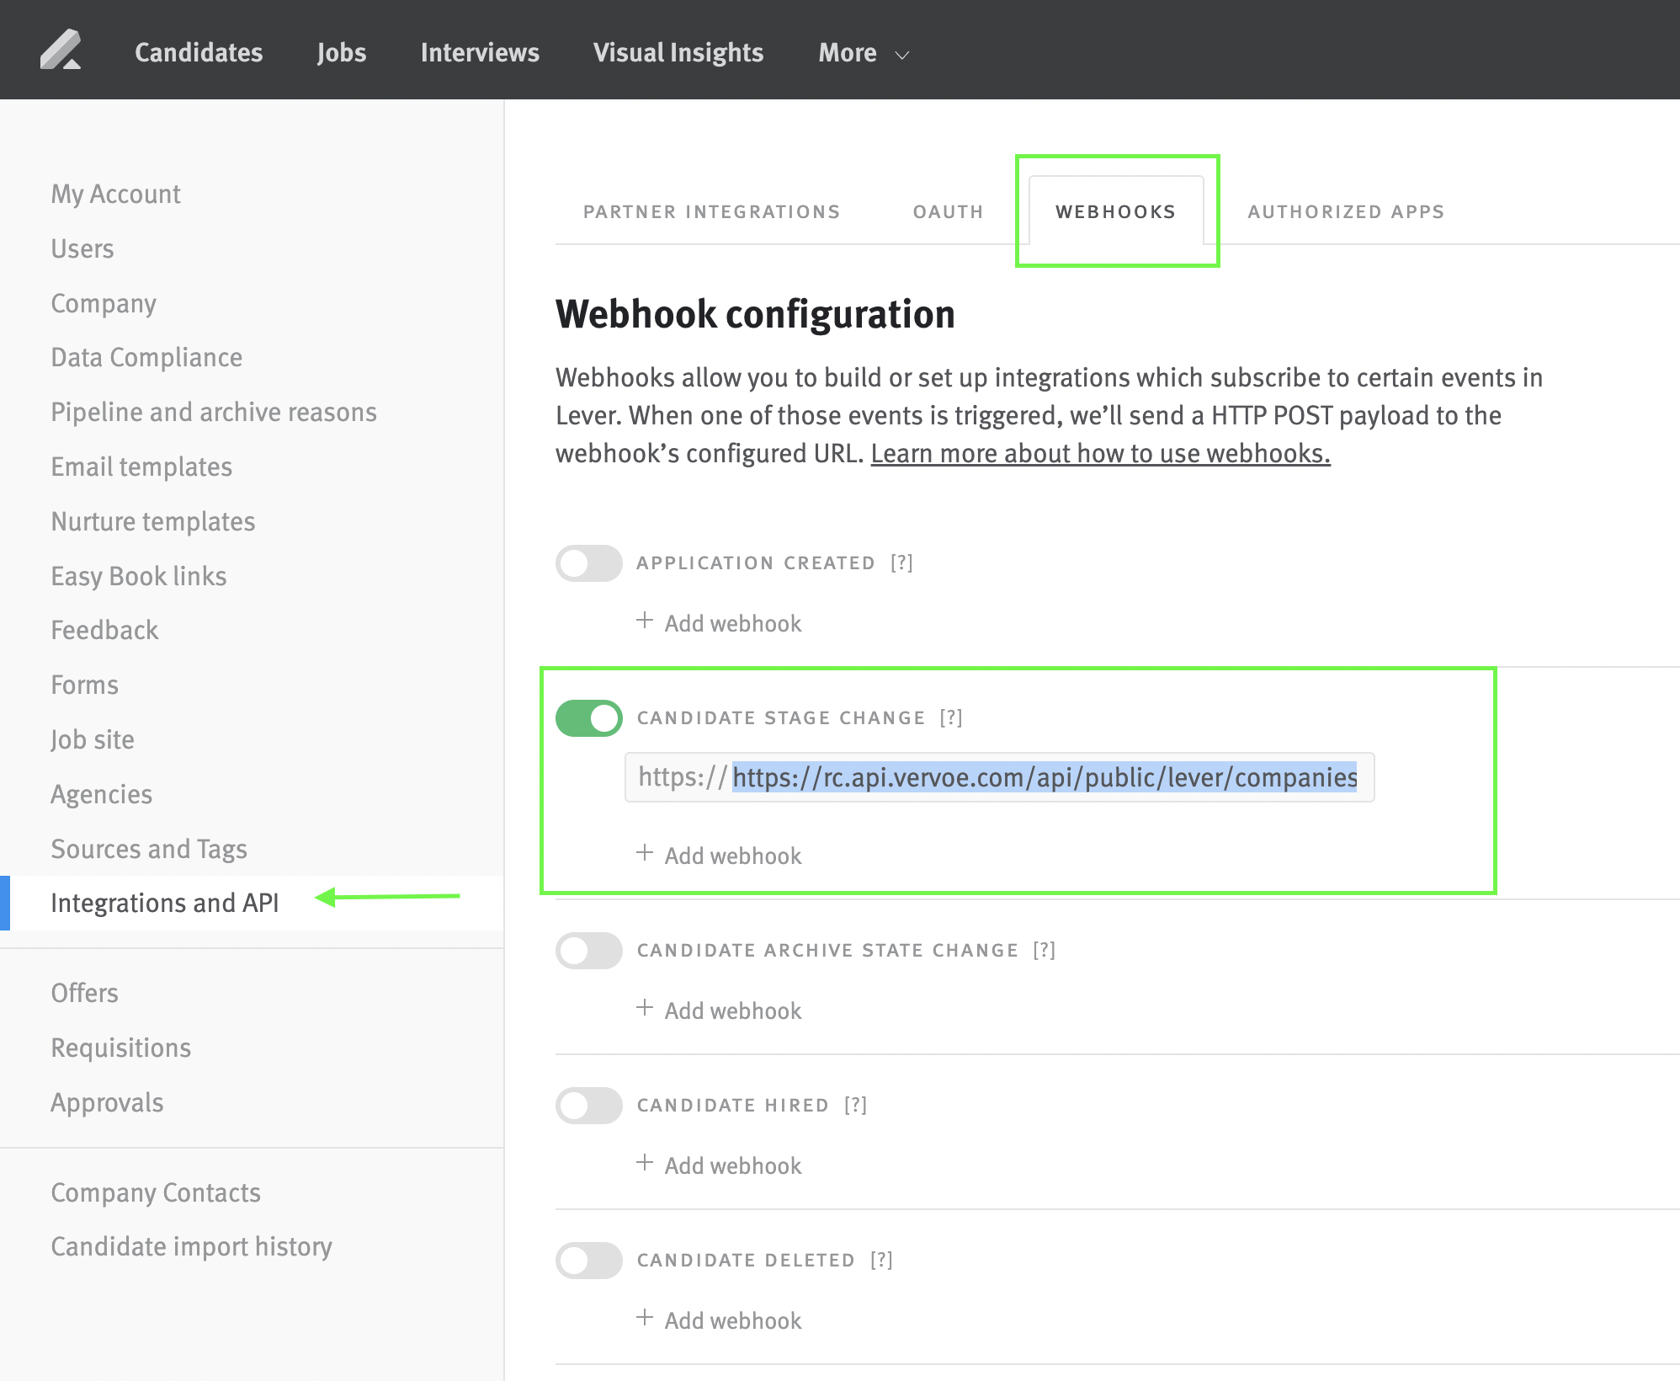
Task: Open Forms settings
Action: click(x=84, y=685)
